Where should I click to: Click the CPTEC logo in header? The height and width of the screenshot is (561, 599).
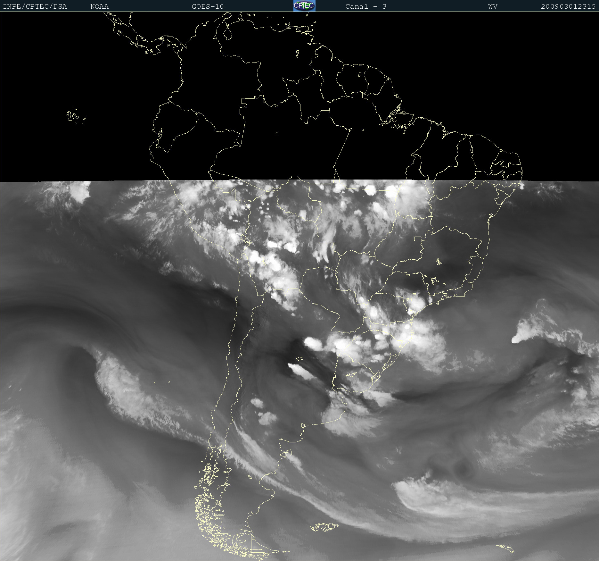(304, 6)
